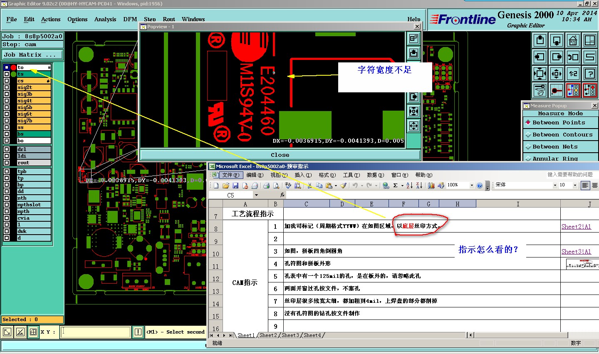This screenshot has width=599, height=354.
Task: Open the Excel font name dropdown
Action: click(555, 186)
